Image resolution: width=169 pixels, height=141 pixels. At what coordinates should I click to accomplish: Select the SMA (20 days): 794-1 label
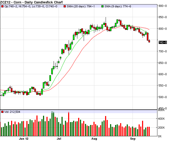(81, 6)
